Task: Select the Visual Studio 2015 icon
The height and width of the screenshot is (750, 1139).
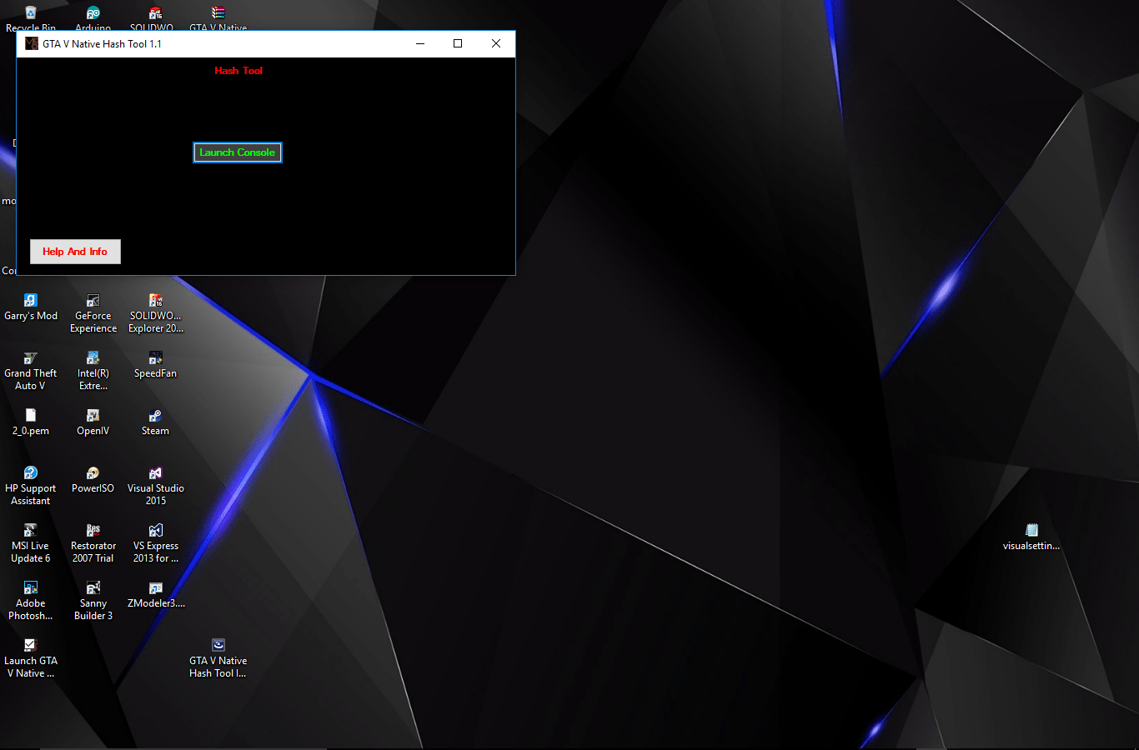Action: click(156, 486)
